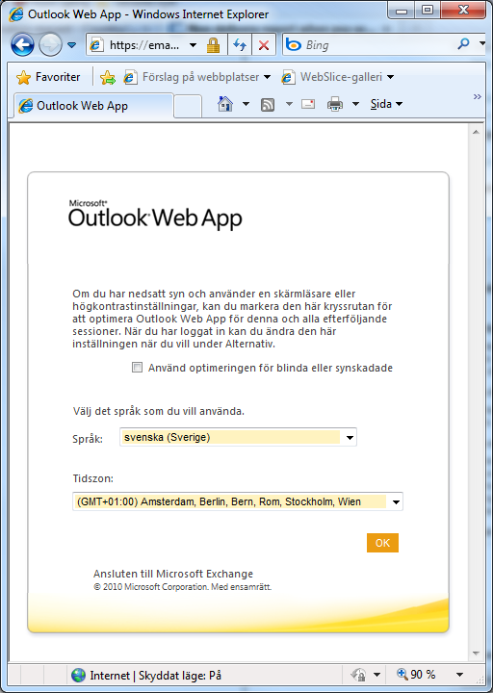Open the privacy icon dropdown arrow
Screen dimensions: 493x693
coord(376,675)
